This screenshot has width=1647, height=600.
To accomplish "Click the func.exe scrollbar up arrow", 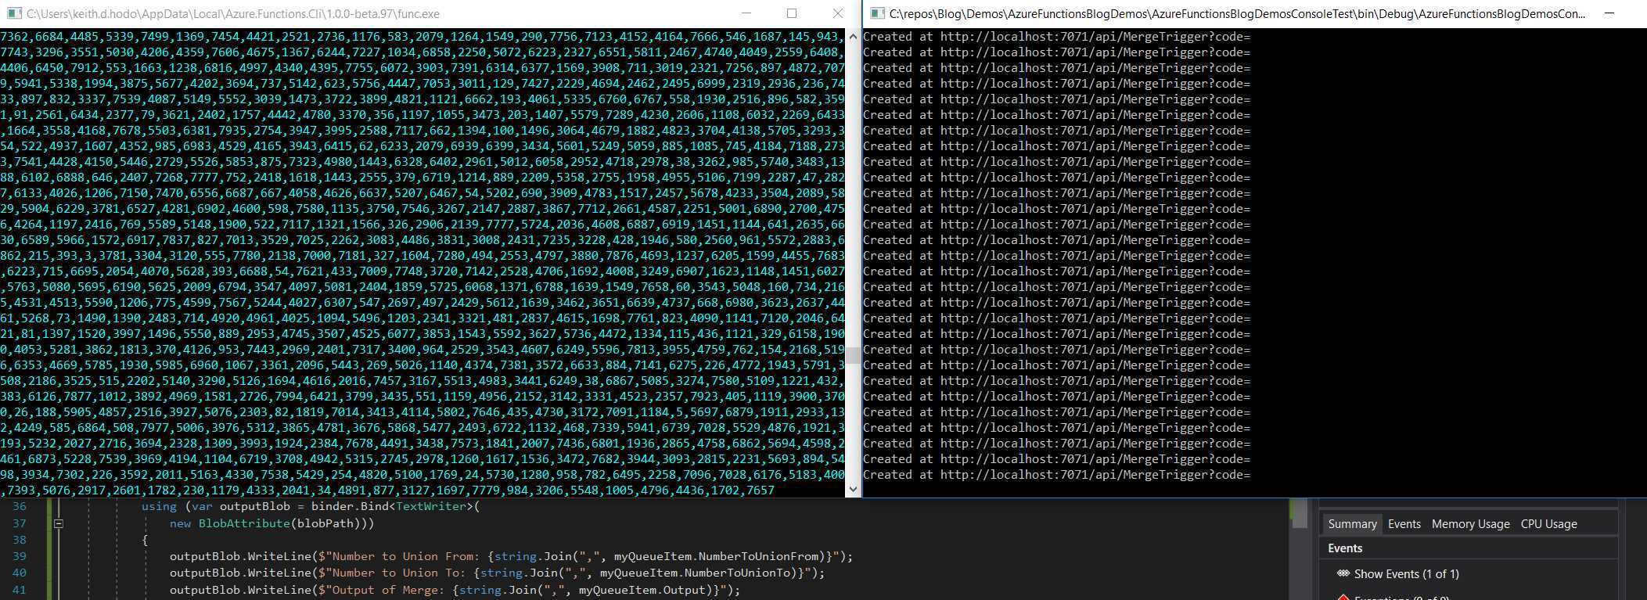I will coord(853,37).
